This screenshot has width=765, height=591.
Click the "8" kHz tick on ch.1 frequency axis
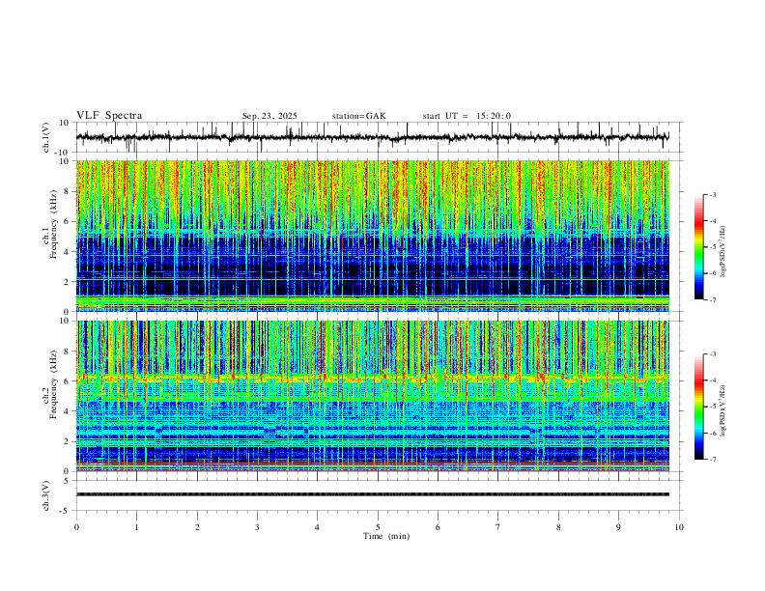pyautogui.click(x=67, y=191)
